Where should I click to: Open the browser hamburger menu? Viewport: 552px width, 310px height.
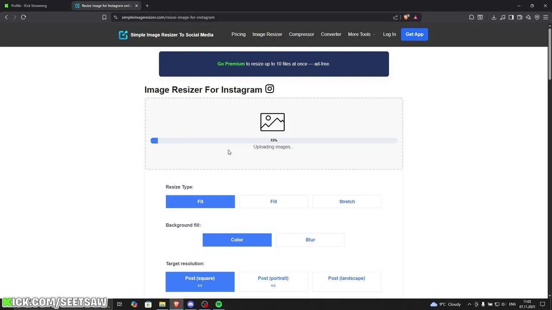[546, 17]
